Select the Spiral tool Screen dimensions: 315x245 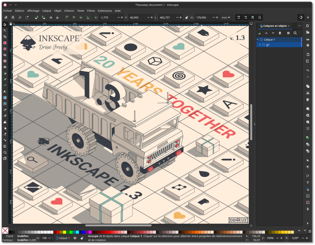click(x=5, y=67)
